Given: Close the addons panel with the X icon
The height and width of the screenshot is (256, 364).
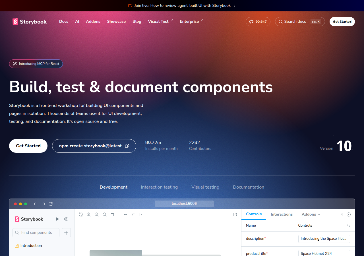Looking at the screenshot, I should tap(349, 214).
